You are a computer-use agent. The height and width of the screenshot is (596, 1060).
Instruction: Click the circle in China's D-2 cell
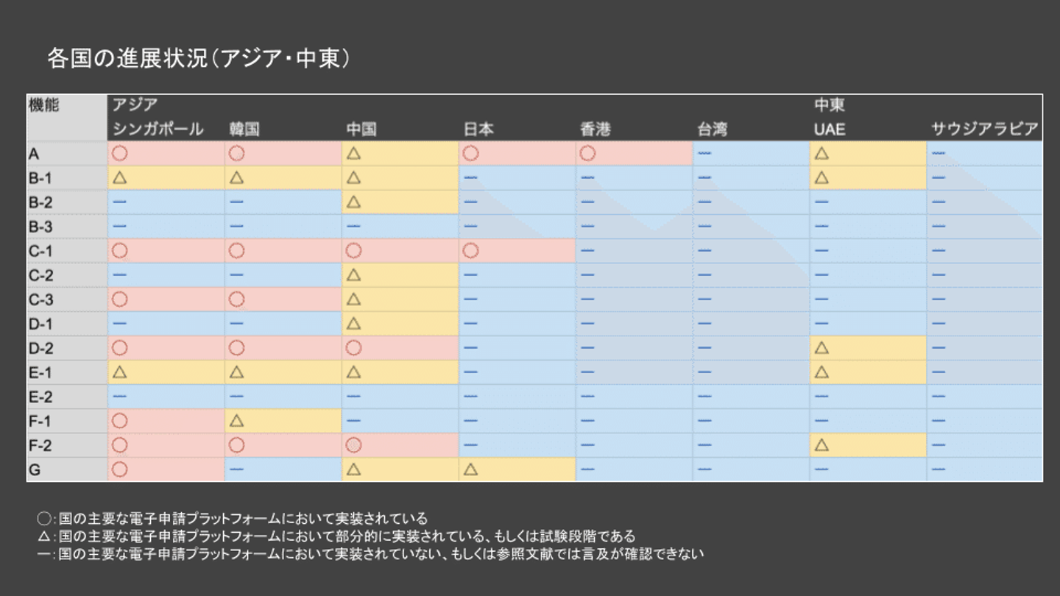[353, 348]
